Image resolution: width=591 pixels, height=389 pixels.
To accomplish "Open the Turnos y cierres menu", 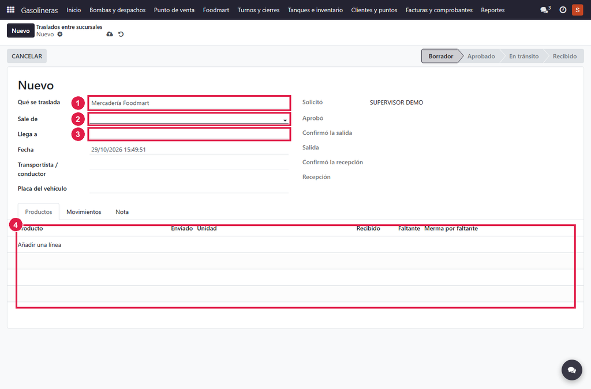I will [x=259, y=10].
